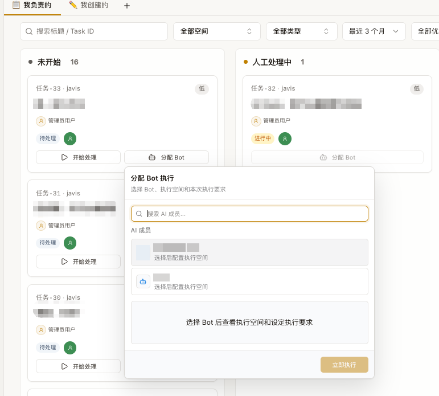Click the 任务-30 · javis label

tap(58, 297)
